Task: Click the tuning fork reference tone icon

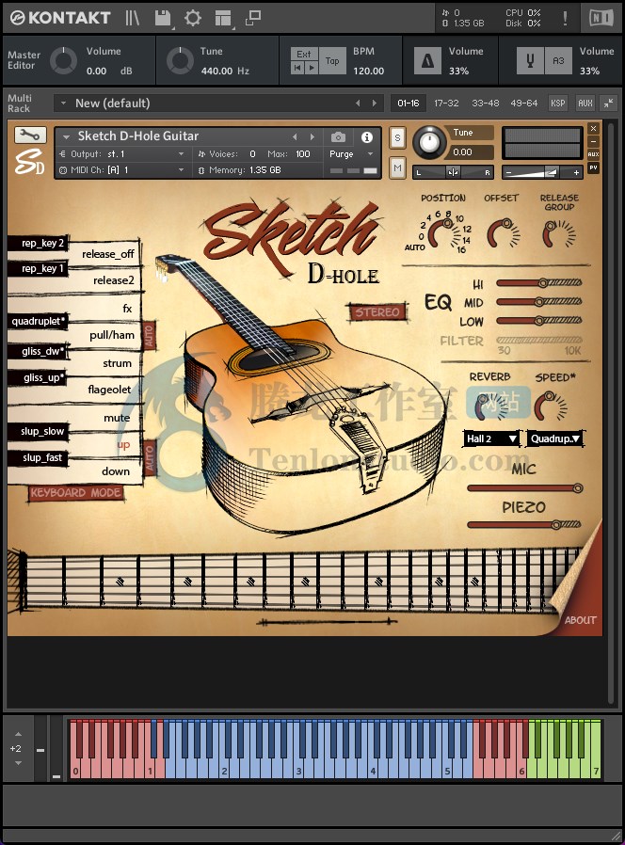Action: (x=530, y=61)
